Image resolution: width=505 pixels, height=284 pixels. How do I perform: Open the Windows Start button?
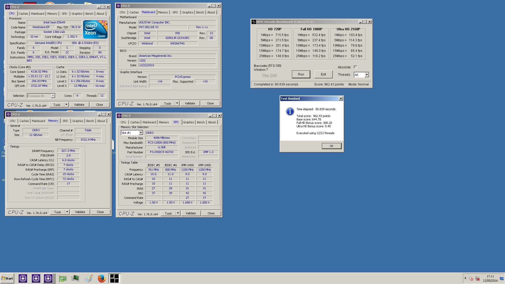coord(7,278)
